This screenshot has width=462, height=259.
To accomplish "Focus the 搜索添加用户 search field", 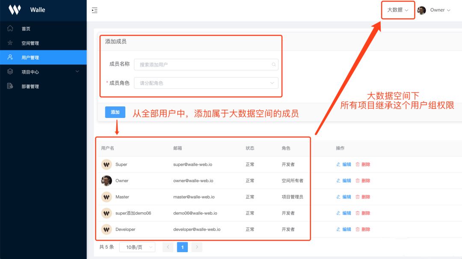I will tap(206, 65).
